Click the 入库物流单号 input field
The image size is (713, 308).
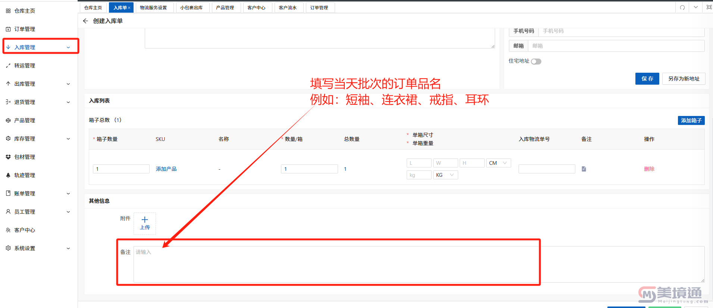[547, 169]
